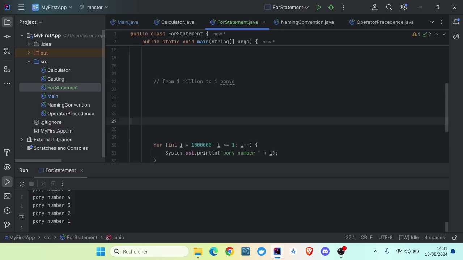This screenshot has height=260, width=463.
Task: Click the Windows taskbar search box
Action: [x=149, y=252]
